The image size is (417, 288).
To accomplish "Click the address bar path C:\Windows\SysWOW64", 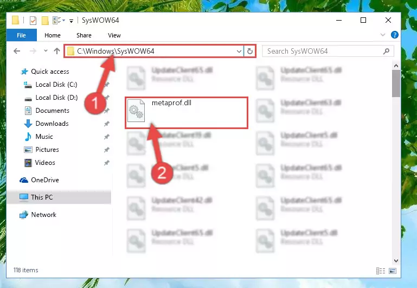I will click(x=116, y=51).
